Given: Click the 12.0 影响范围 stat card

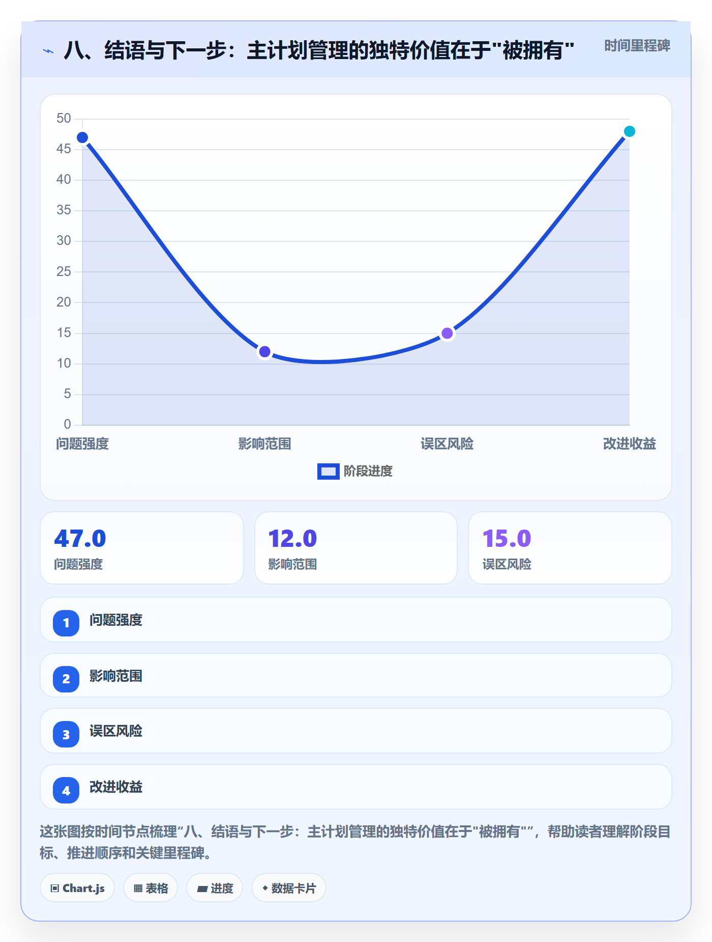Looking at the screenshot, I should (x=356, y=548).
